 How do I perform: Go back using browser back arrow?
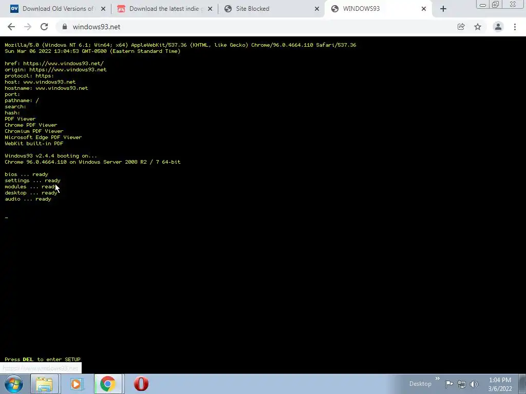tap(11, 27)
